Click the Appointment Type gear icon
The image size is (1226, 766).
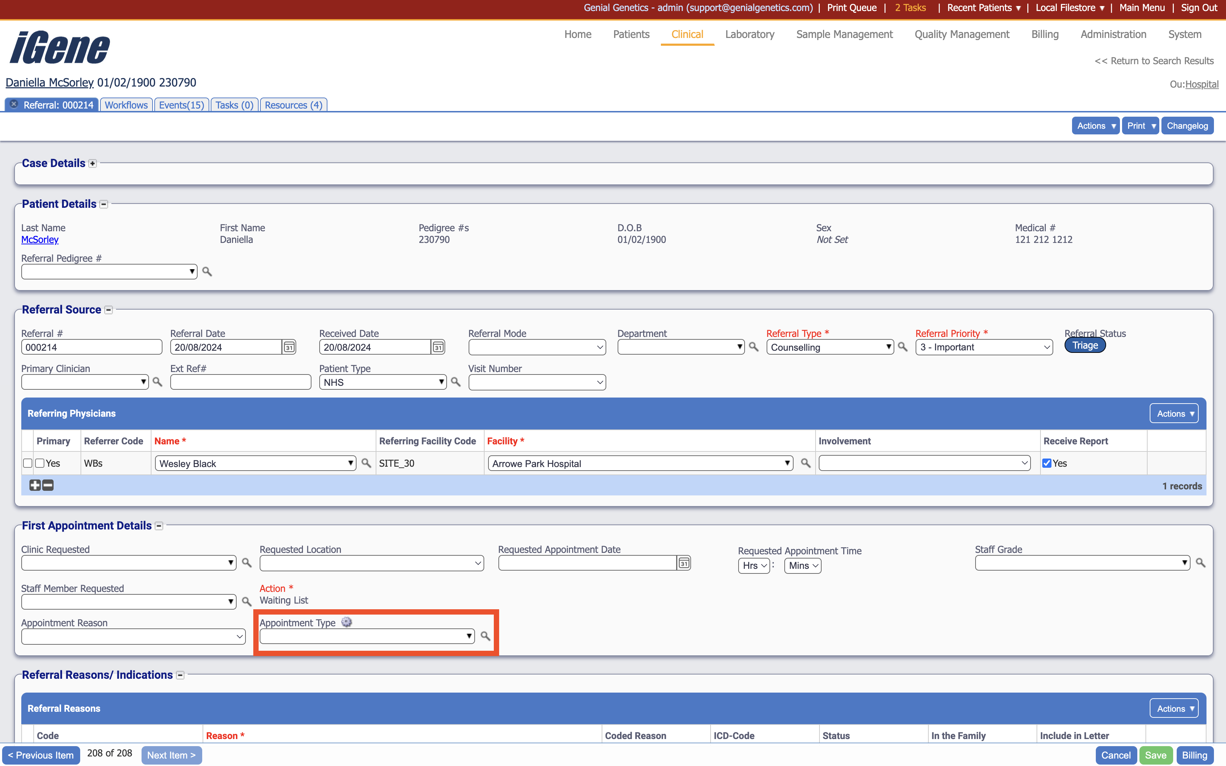pyautogui.click(x=347, y=622)
